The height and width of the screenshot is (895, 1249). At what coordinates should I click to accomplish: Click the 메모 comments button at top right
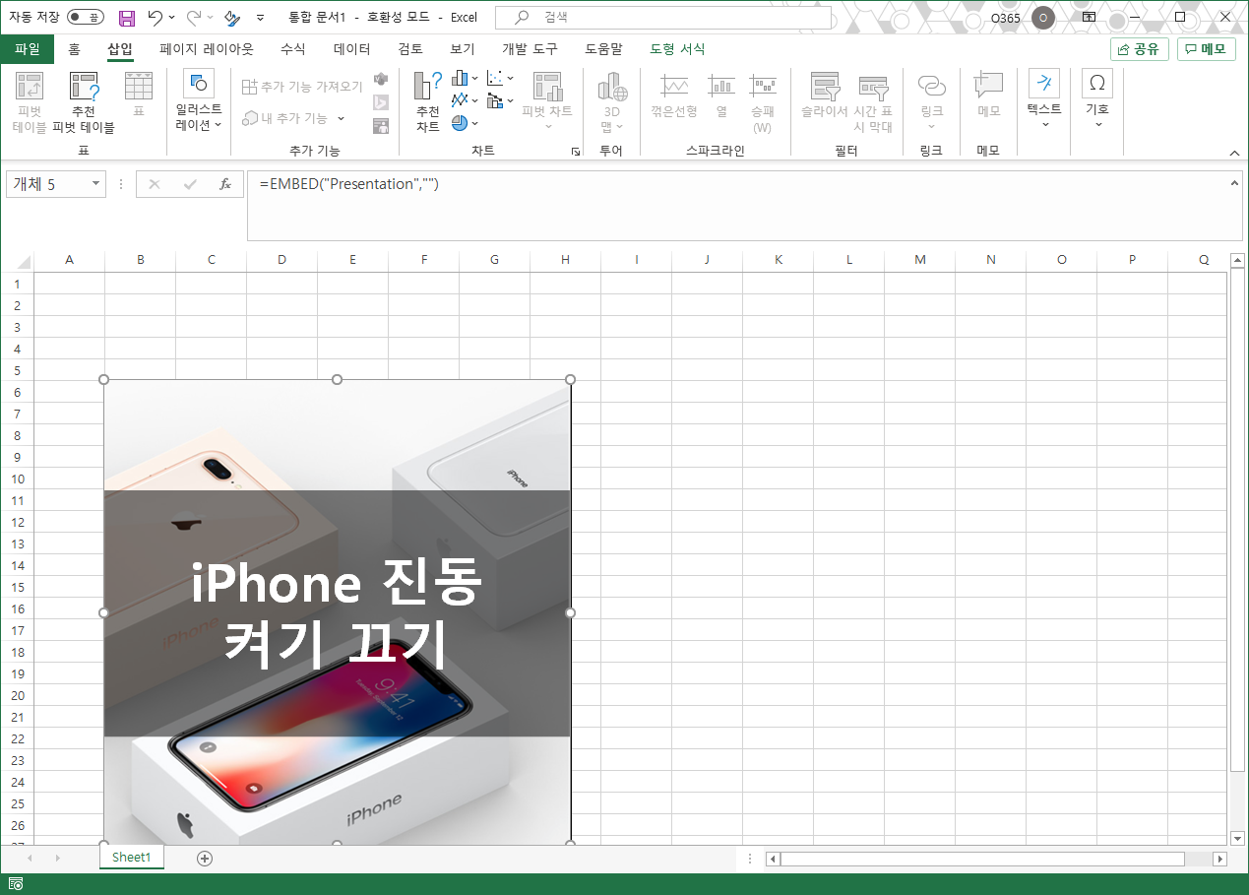pos(1206,49)
